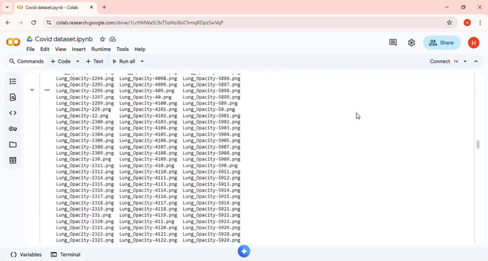Click the Lung_Opacity-4122.png filename
The image size is (488, 261).
pos(148,240)
